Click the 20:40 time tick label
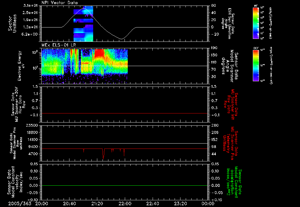This screenshot has width=300, height=207. (69, 203)
